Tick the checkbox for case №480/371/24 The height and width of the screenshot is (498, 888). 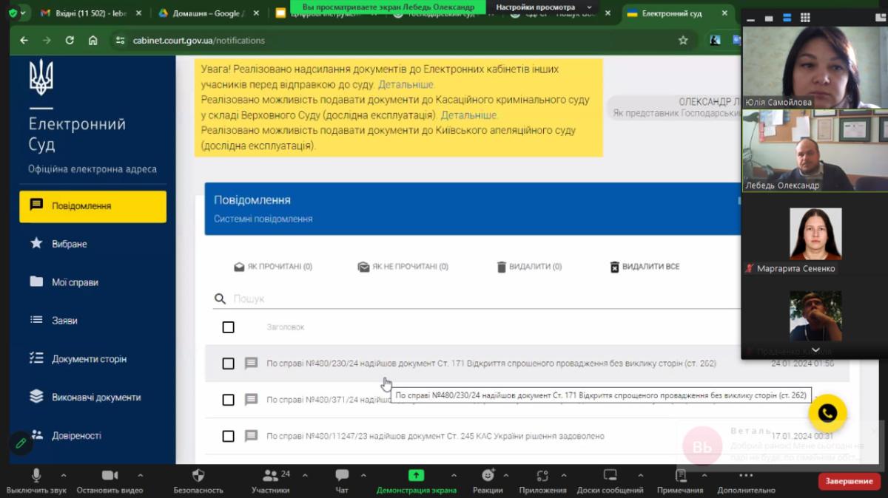228,400
